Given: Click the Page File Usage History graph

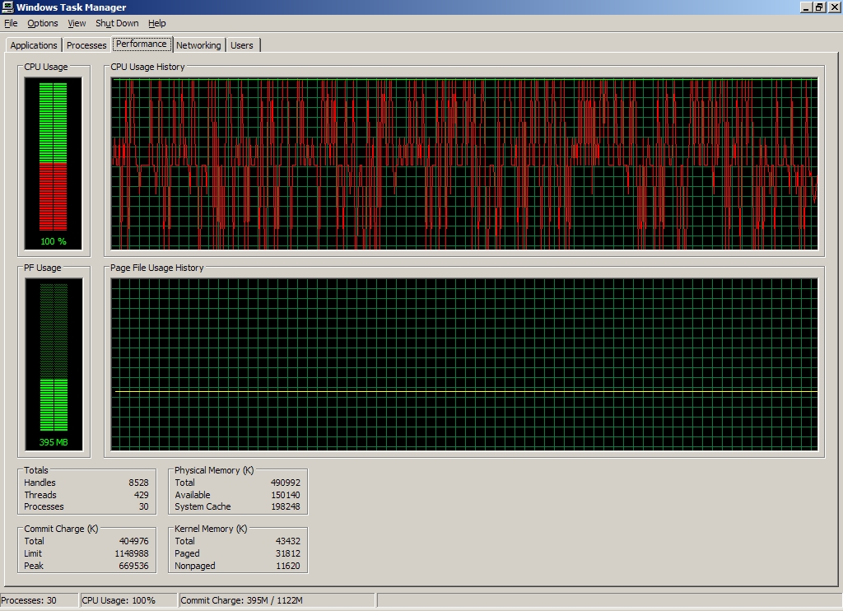Looking at the screenshot, I should (464, 364).
